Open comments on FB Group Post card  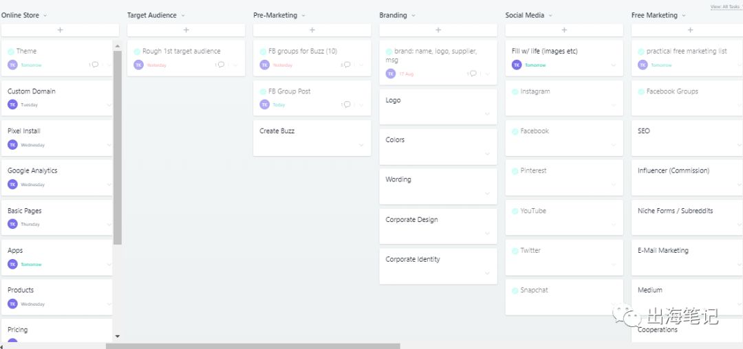click(x=347, y=104)
